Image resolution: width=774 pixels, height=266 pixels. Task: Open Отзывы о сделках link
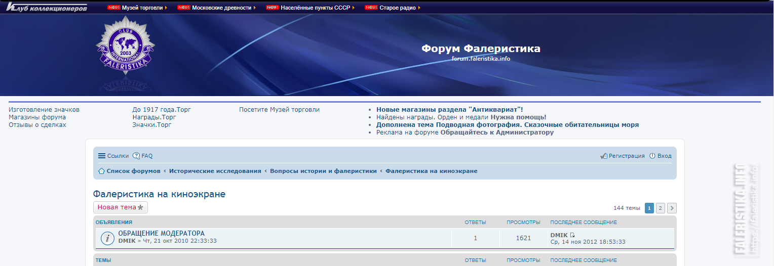(37, 124)
